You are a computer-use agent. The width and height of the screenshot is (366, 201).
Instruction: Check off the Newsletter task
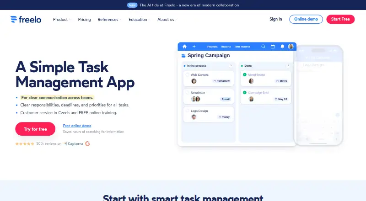coord(187,93)
